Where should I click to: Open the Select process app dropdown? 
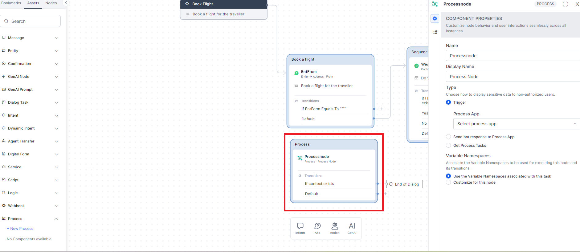click(516, 124)
